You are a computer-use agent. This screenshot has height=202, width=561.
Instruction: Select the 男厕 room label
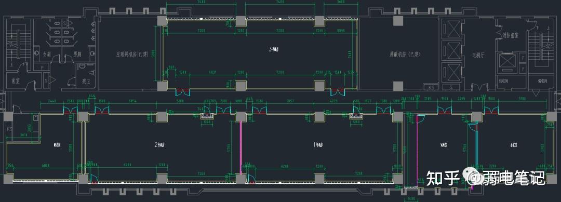pos(77,55)
